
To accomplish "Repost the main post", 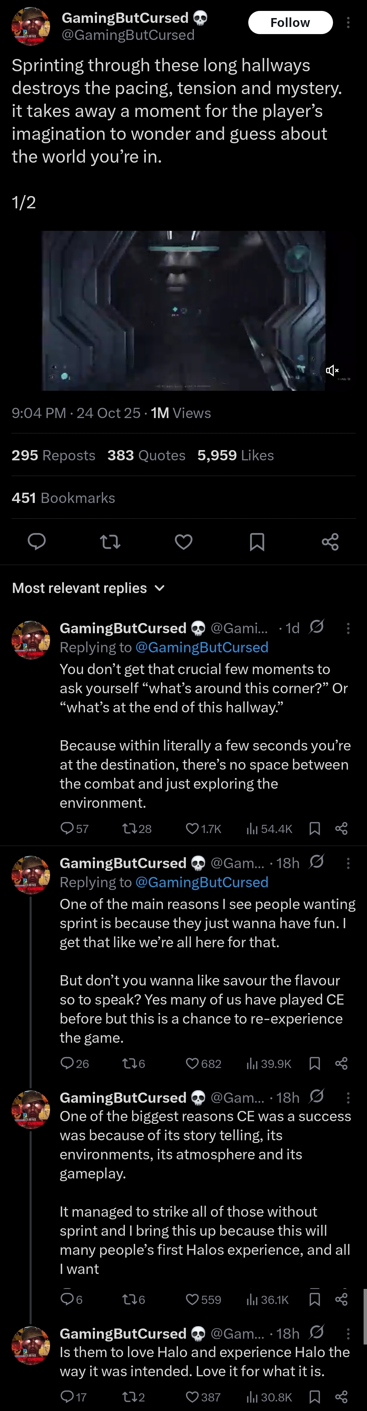I will 110,542.
